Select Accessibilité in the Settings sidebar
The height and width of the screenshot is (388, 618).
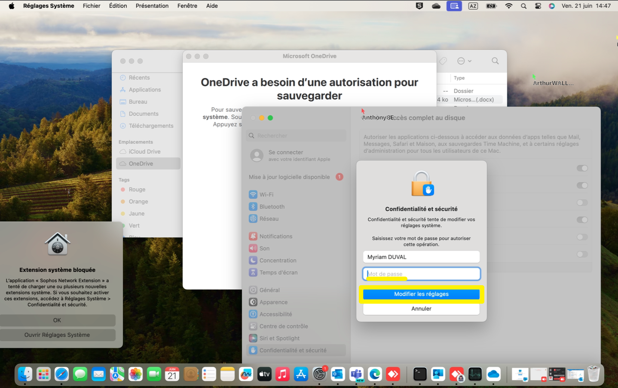(297, 314)
